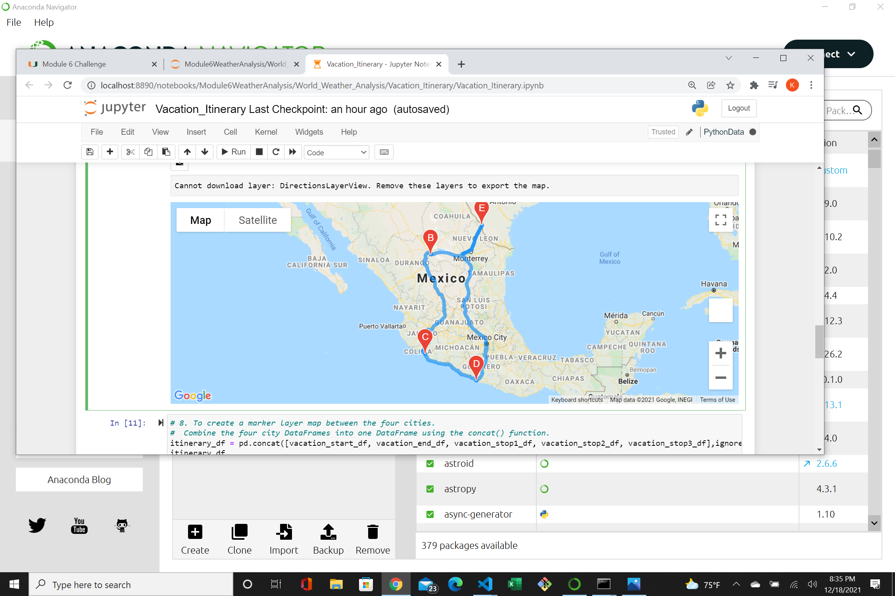Viewport: 895px width, 596px height.
Task: Log out of Jupyter
Action: coord(738,108)
